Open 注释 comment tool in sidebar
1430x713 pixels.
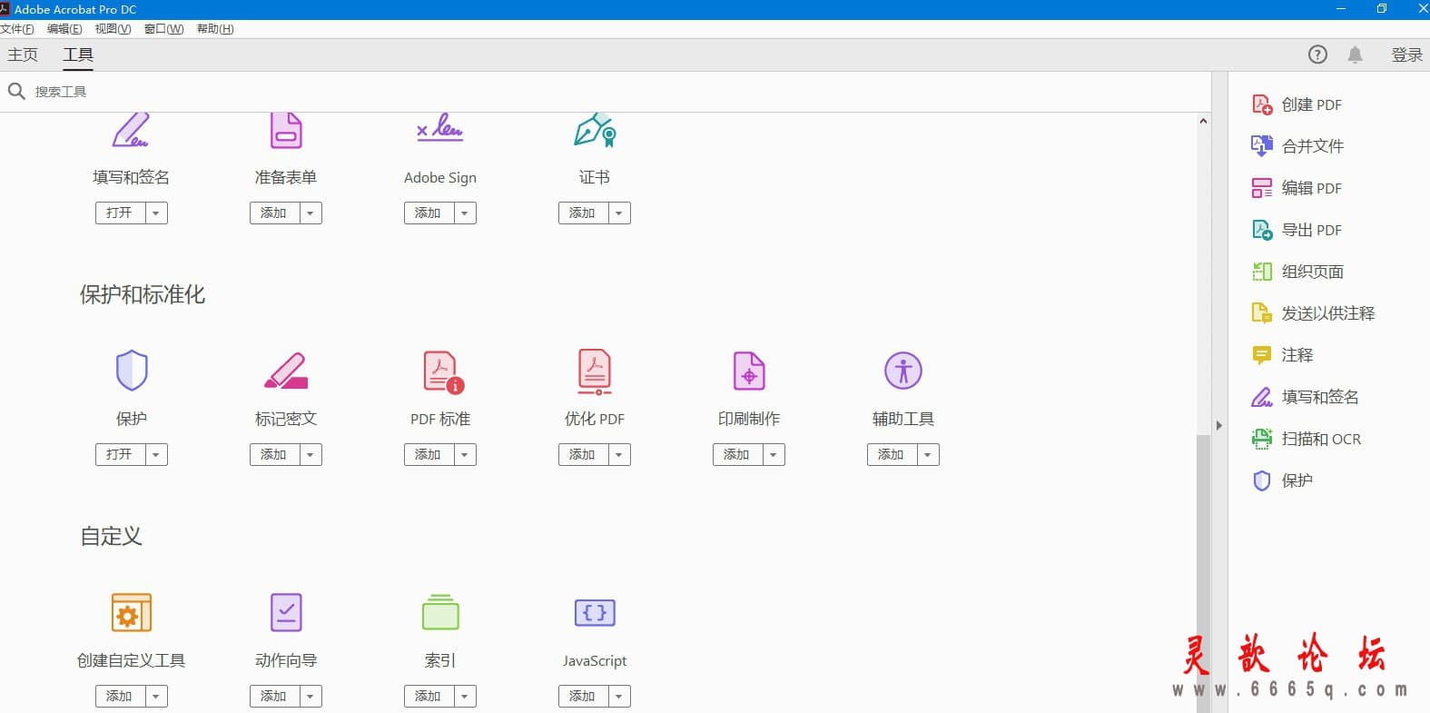pyautogui.click(x=1282, y=355)
